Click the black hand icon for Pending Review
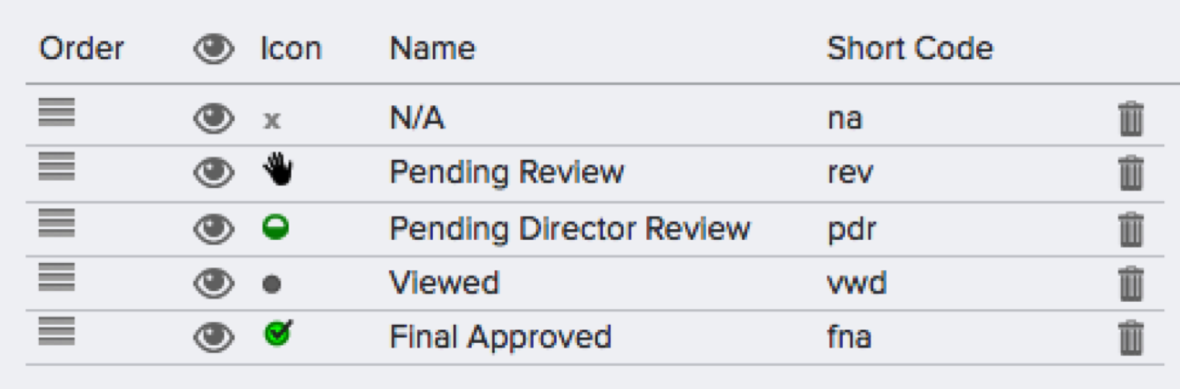 (x=277, y=171)
